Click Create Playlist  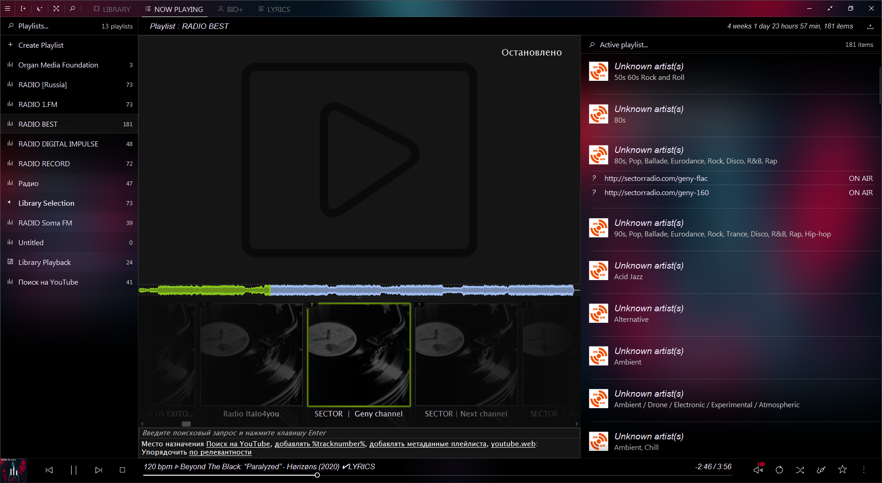(41, 45)
